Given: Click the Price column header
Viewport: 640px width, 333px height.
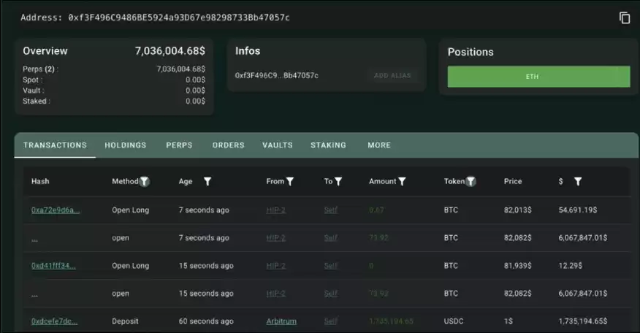Looking at the screenshot, I should (513, 182).
